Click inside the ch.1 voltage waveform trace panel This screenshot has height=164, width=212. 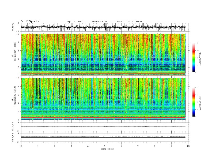[105, 27]
